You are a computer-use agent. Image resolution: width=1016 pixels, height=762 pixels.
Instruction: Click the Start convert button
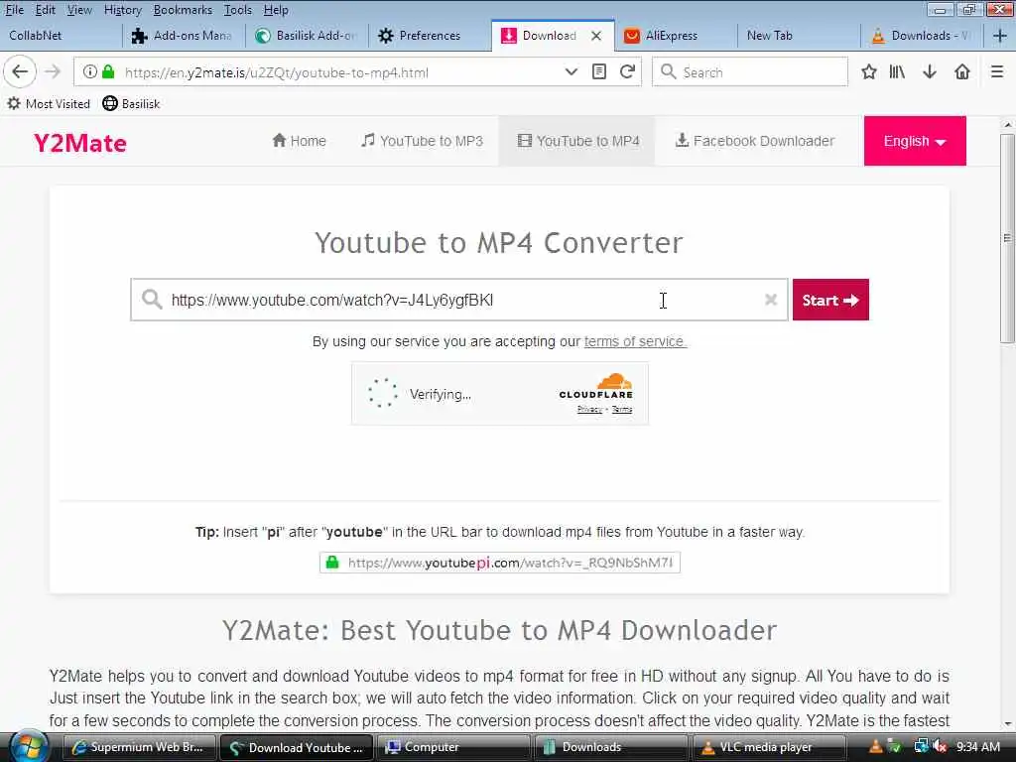pyautogui.click(x=830, y=300)
